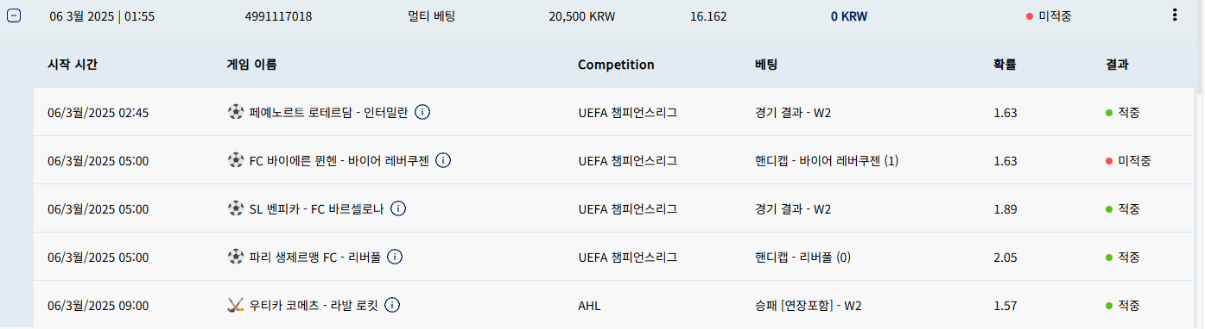The height and width of the screenshot is (329, 1205).
Task: Show info for 우티카 코메츠 - 라발 로킷 match
Action: pyautogui.click(x=392, y=305)
